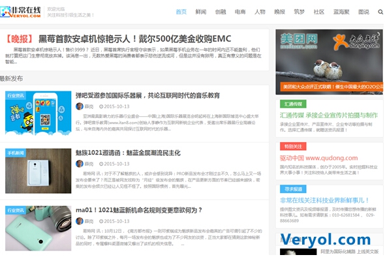This screenshot has width=385, height=257.
Task: Open article ma01！1021魅蓝新机命名规则
Action: pyautogui.click(x=139, y=211)
